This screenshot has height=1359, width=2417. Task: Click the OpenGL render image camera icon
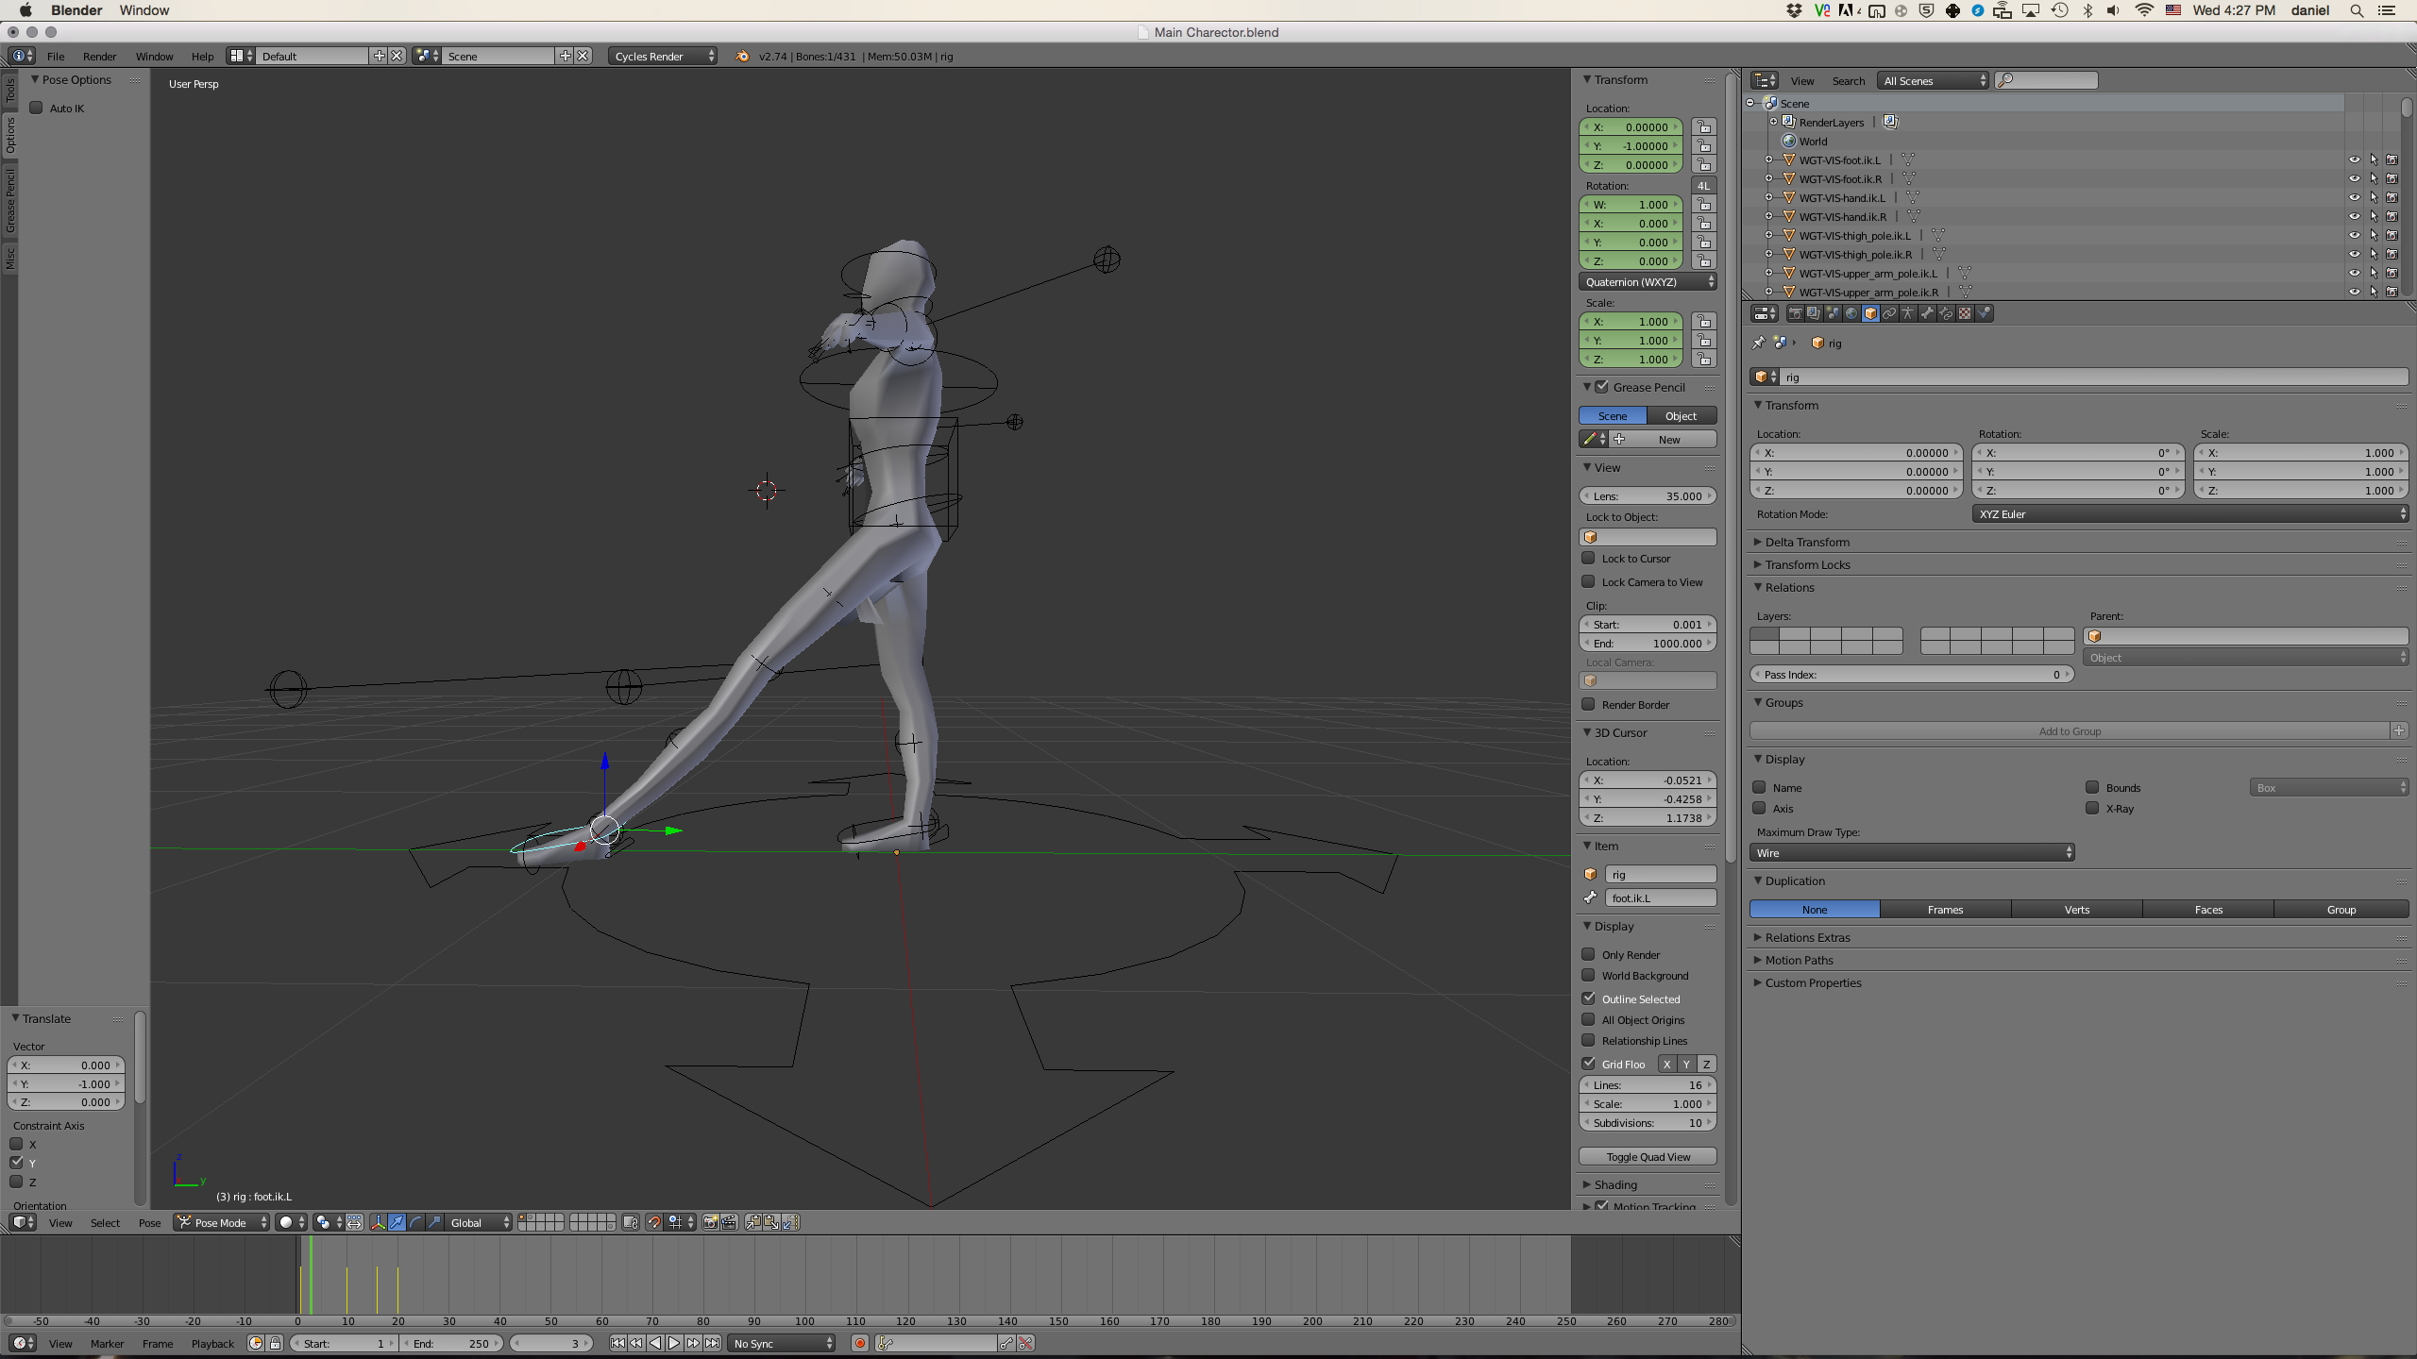[x=710, y=1223]
